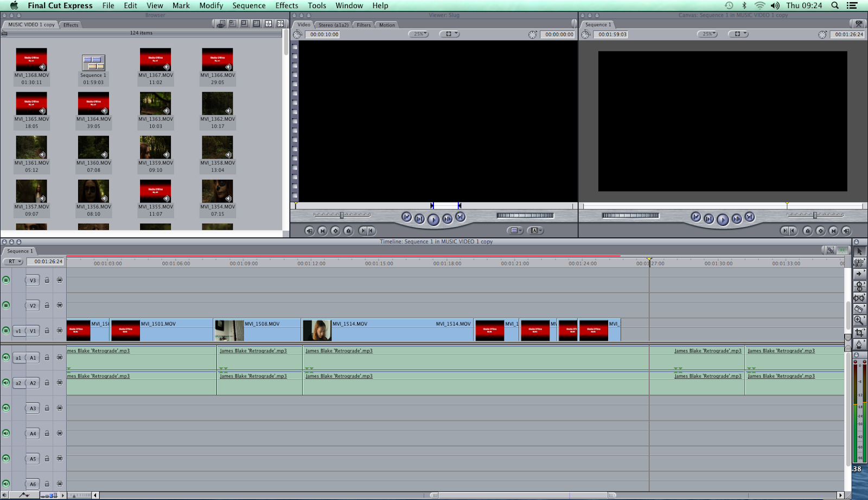Click Match Frame in the Viewer
The width and height of the screenshot is (868, 500).
[309, 231]
